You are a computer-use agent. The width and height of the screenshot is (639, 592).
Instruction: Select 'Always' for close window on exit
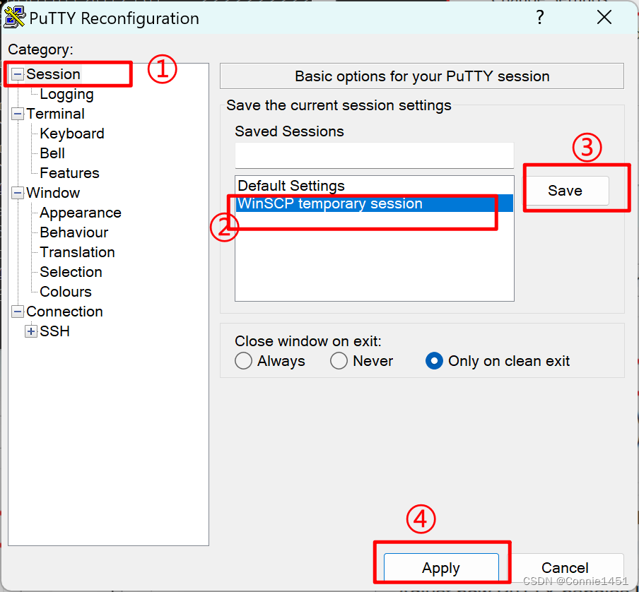coord(243,361)
